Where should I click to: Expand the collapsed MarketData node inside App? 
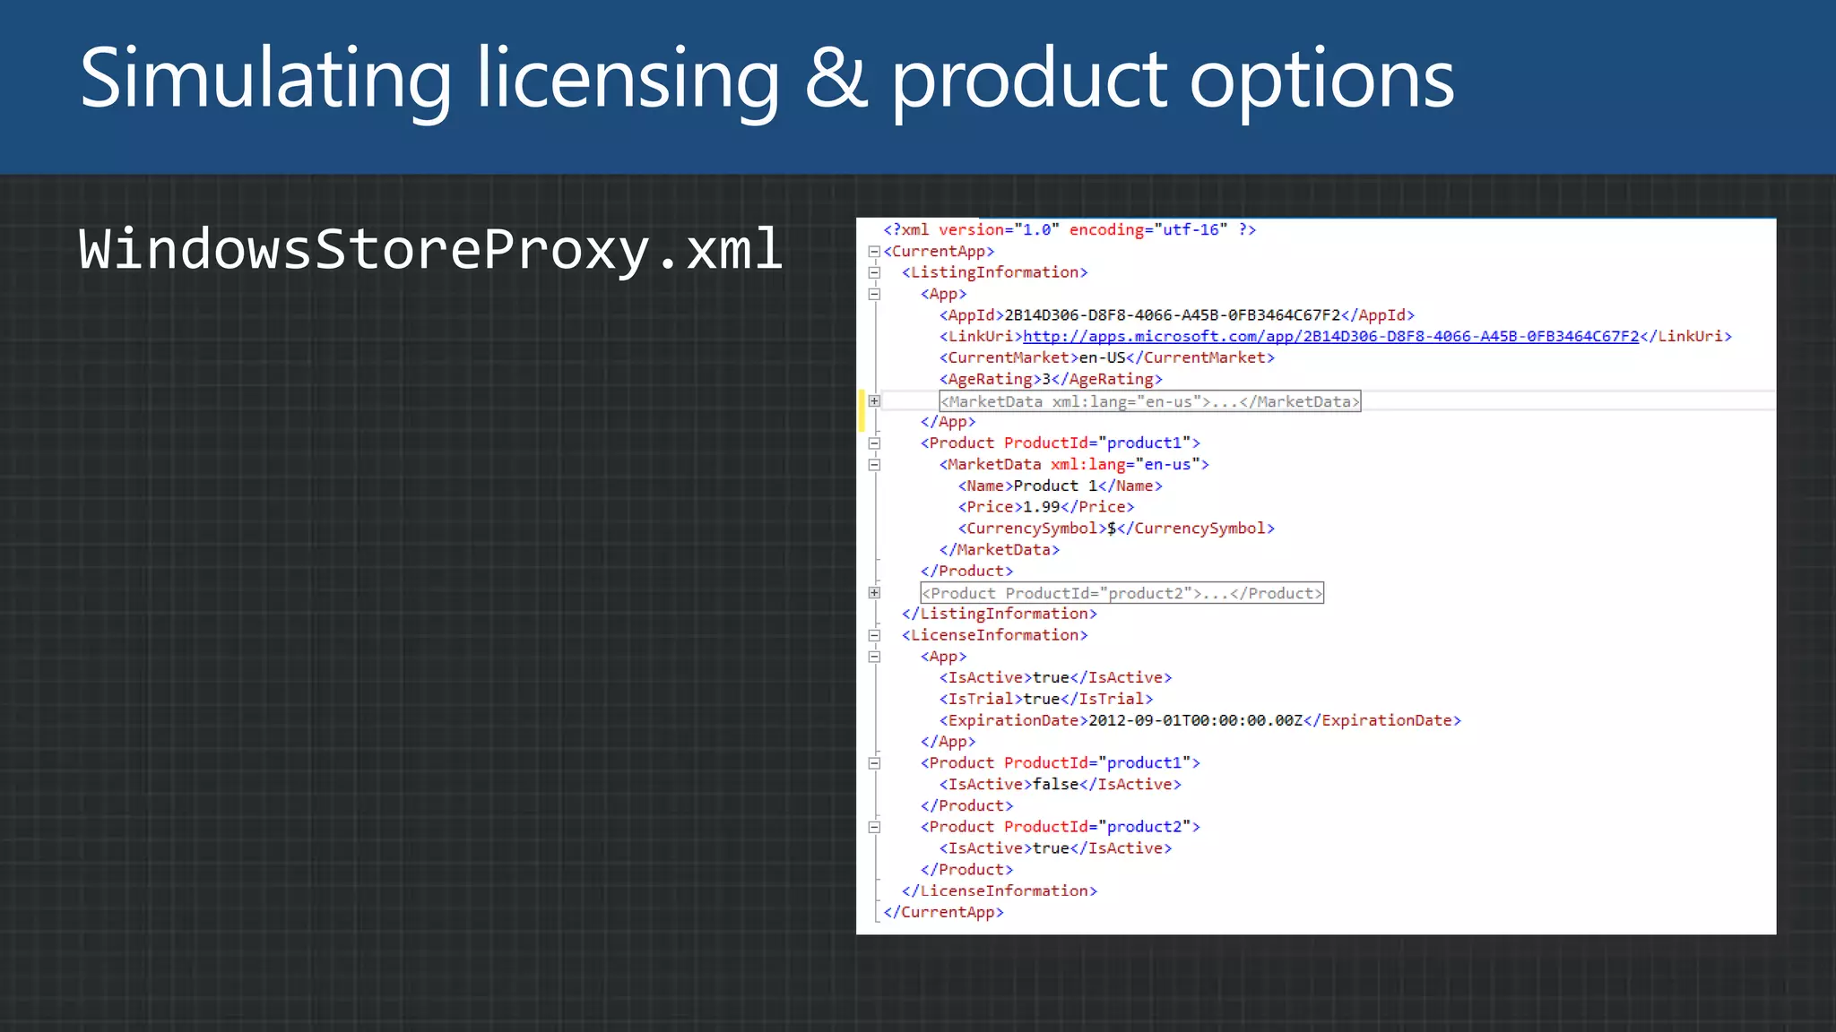pos(874,401)
